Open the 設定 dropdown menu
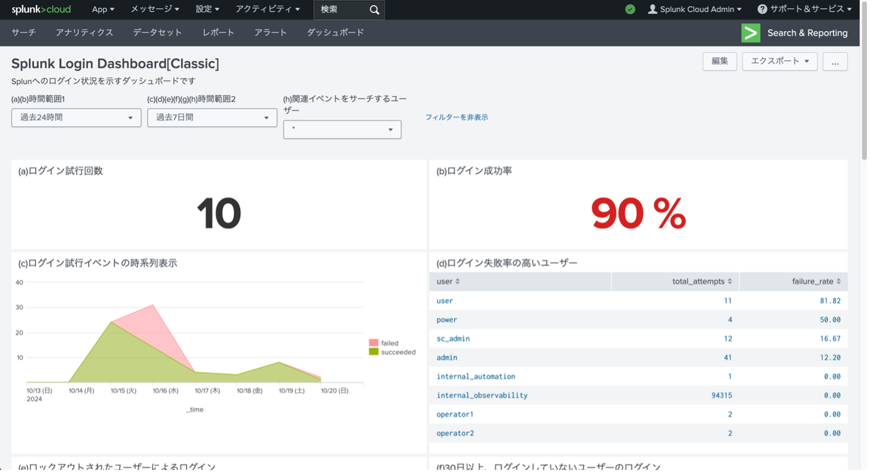Viewport: 870px width, 472px height. [x=207, y=9]
